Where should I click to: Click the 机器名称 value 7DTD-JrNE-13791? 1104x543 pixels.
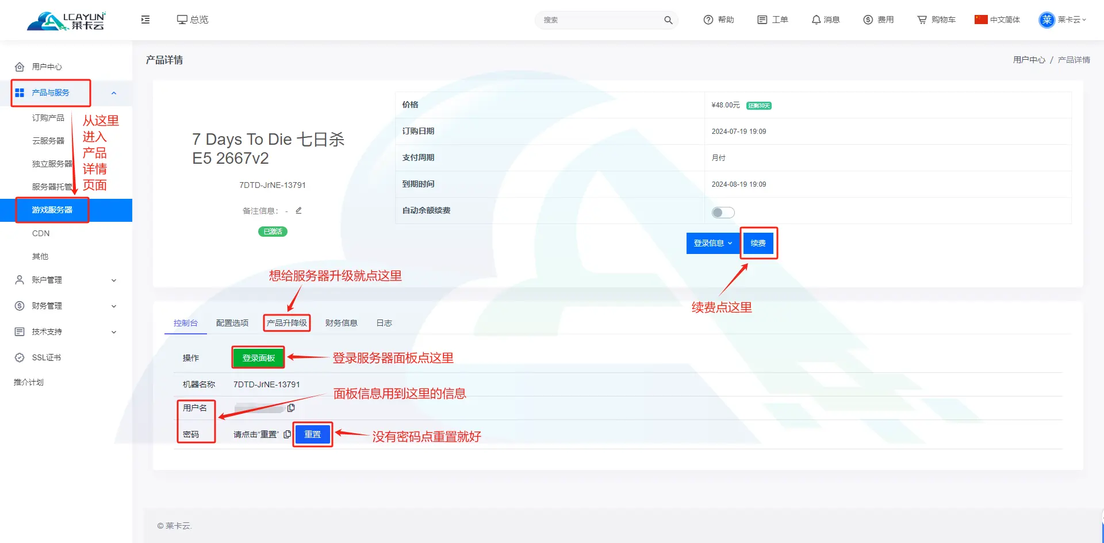pos(267,384)
